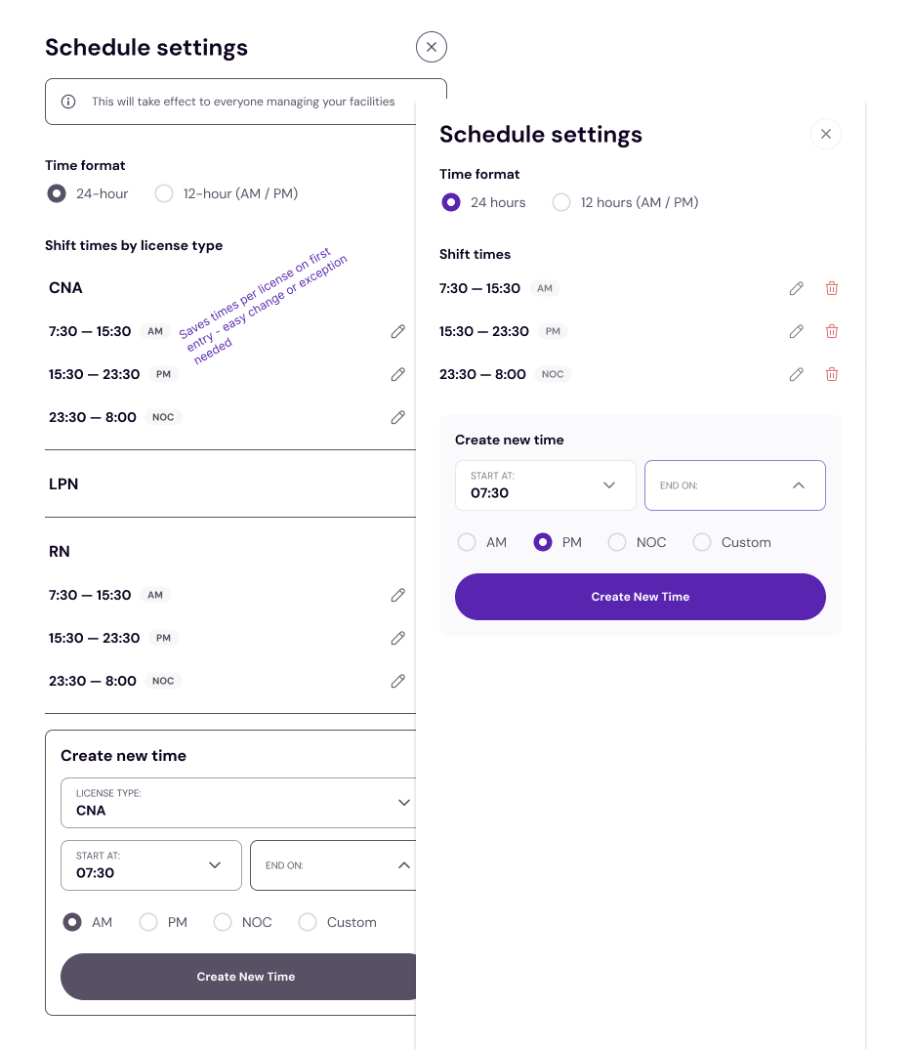This screenshot has height=1049, width=911.
Task: Select the 12 hours (AM / PM) option in right panel
Action: tap(561, 203)
